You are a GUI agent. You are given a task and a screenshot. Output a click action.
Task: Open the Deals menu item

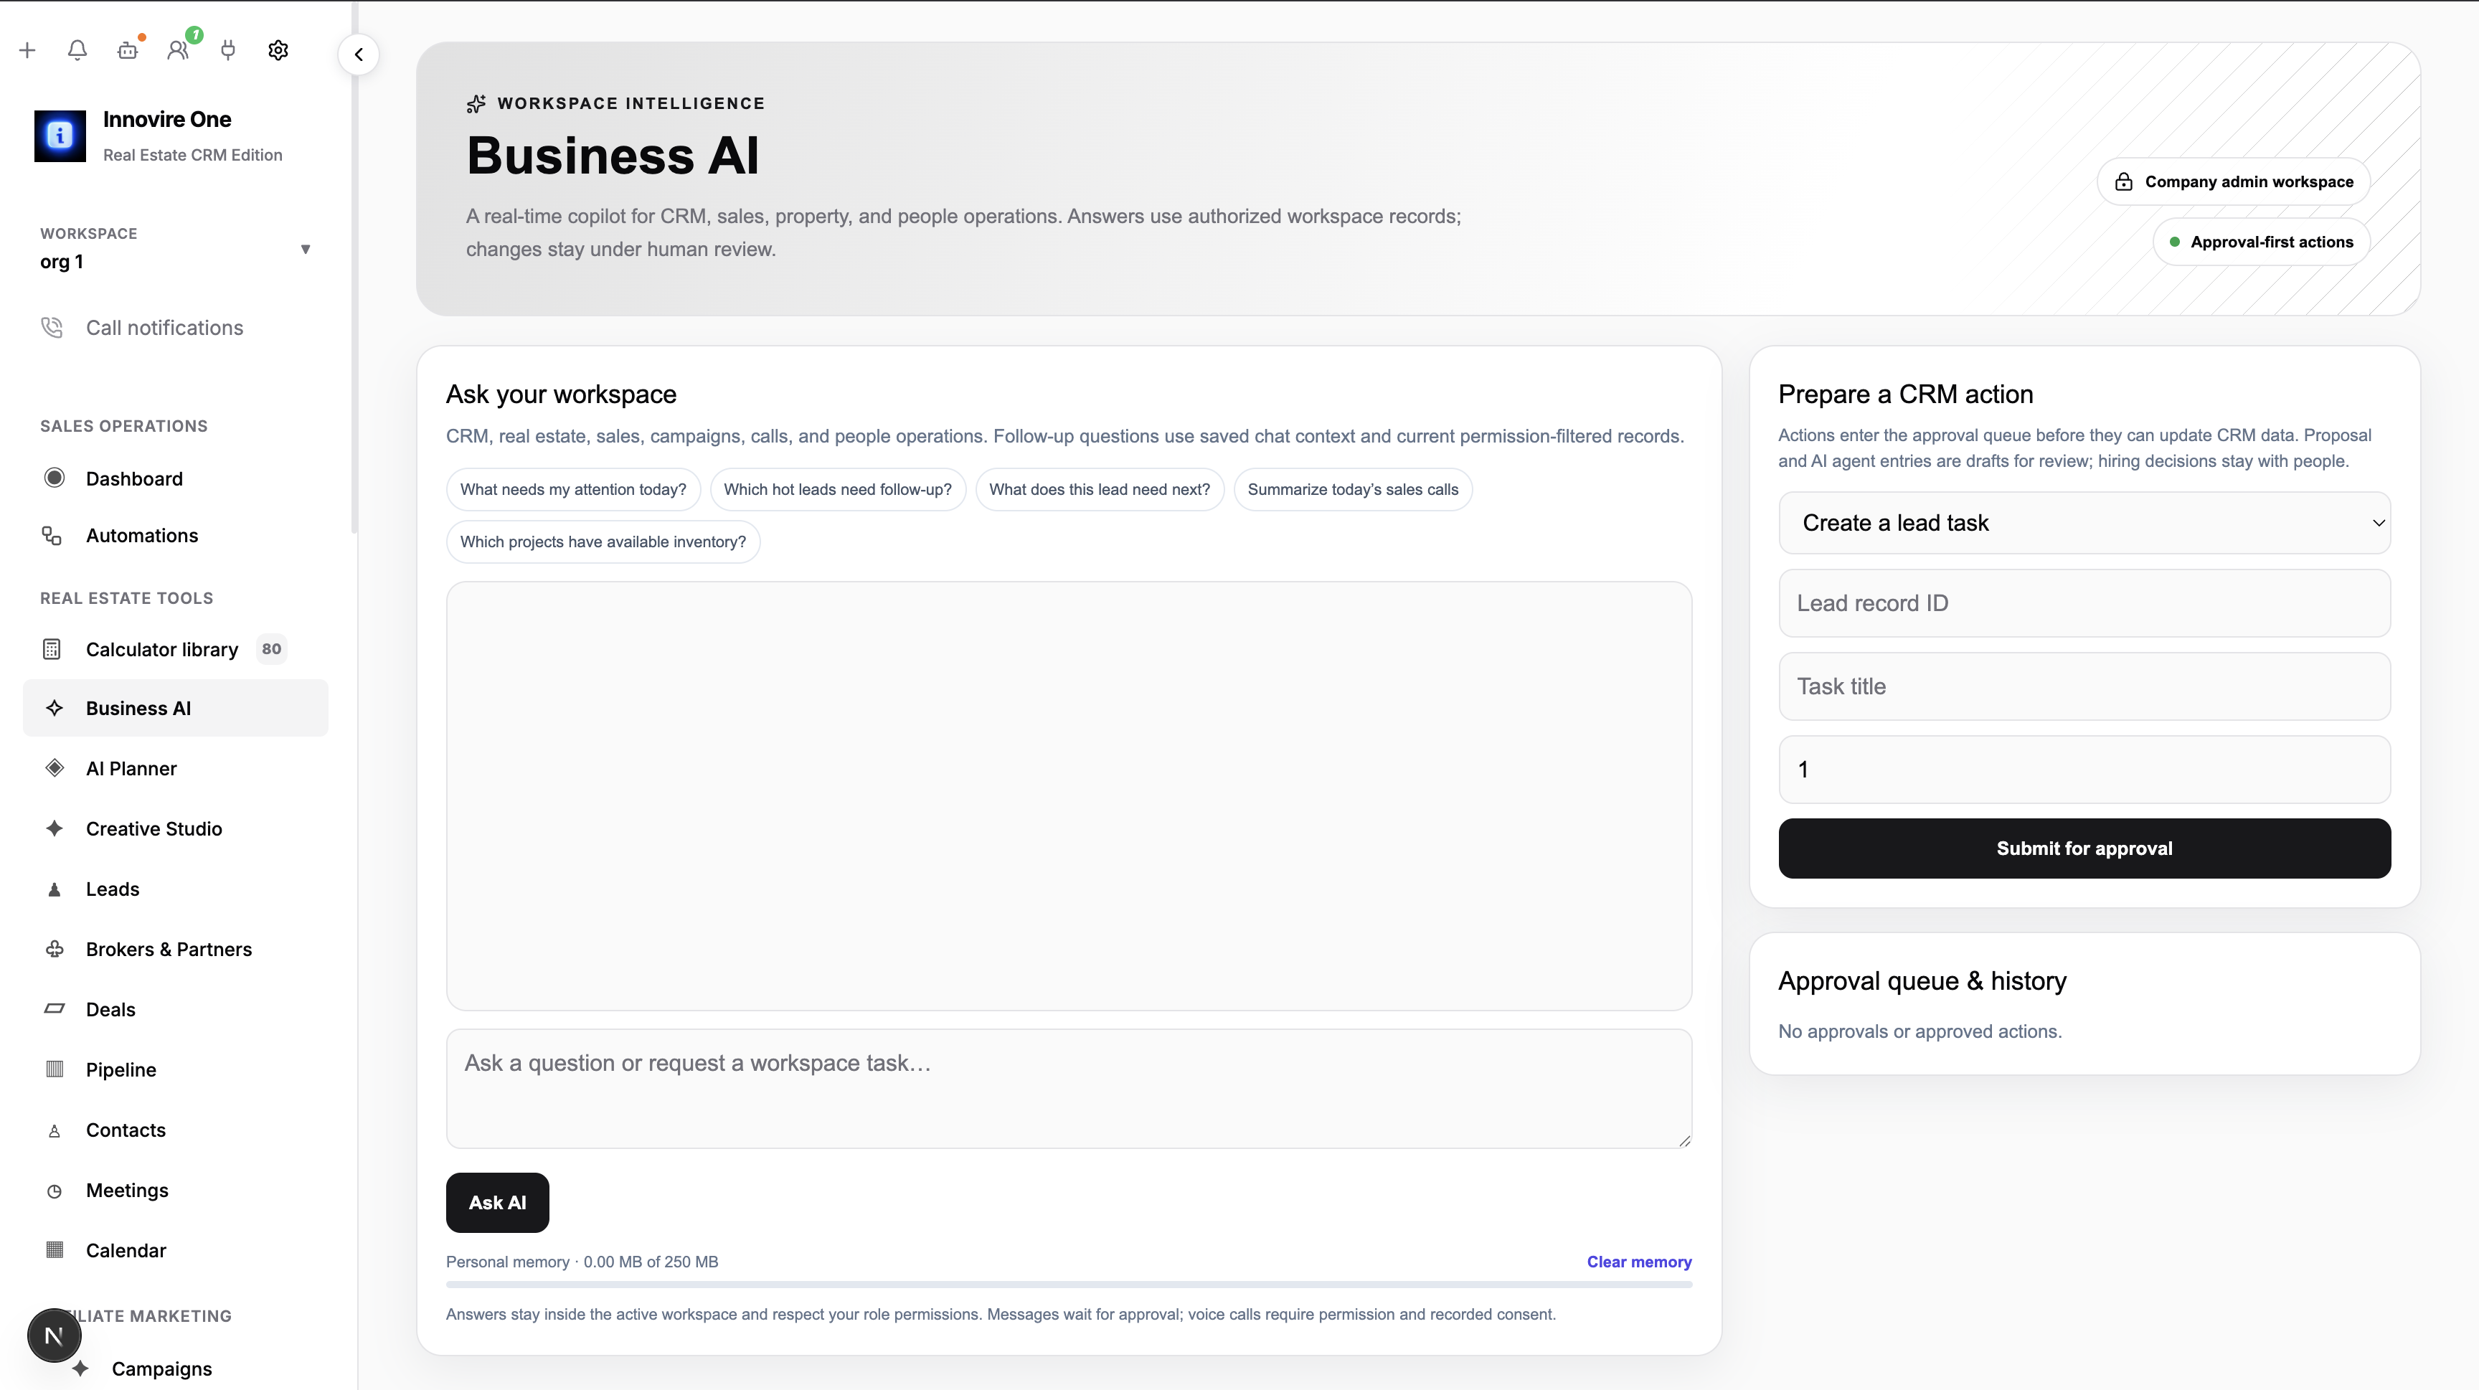click(x=176, y=1009)
